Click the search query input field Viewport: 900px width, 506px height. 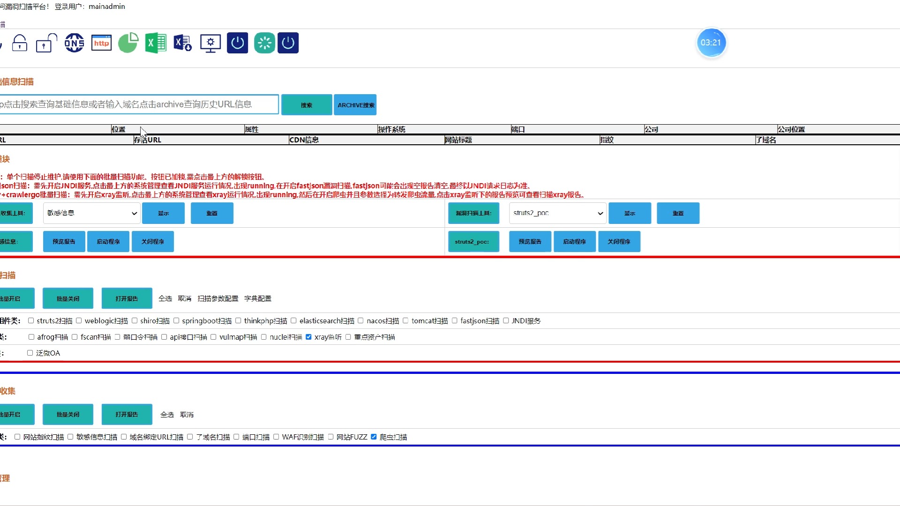tap(139, 104)
